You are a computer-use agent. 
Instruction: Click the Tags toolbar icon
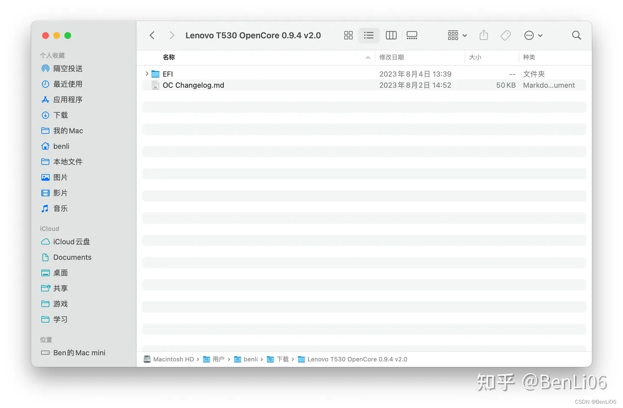pyautogui.click(x=505, y=35)
